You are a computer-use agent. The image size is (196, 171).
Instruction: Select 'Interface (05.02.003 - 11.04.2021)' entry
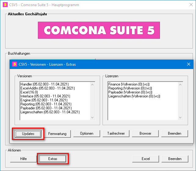click(x=45, y=96)
